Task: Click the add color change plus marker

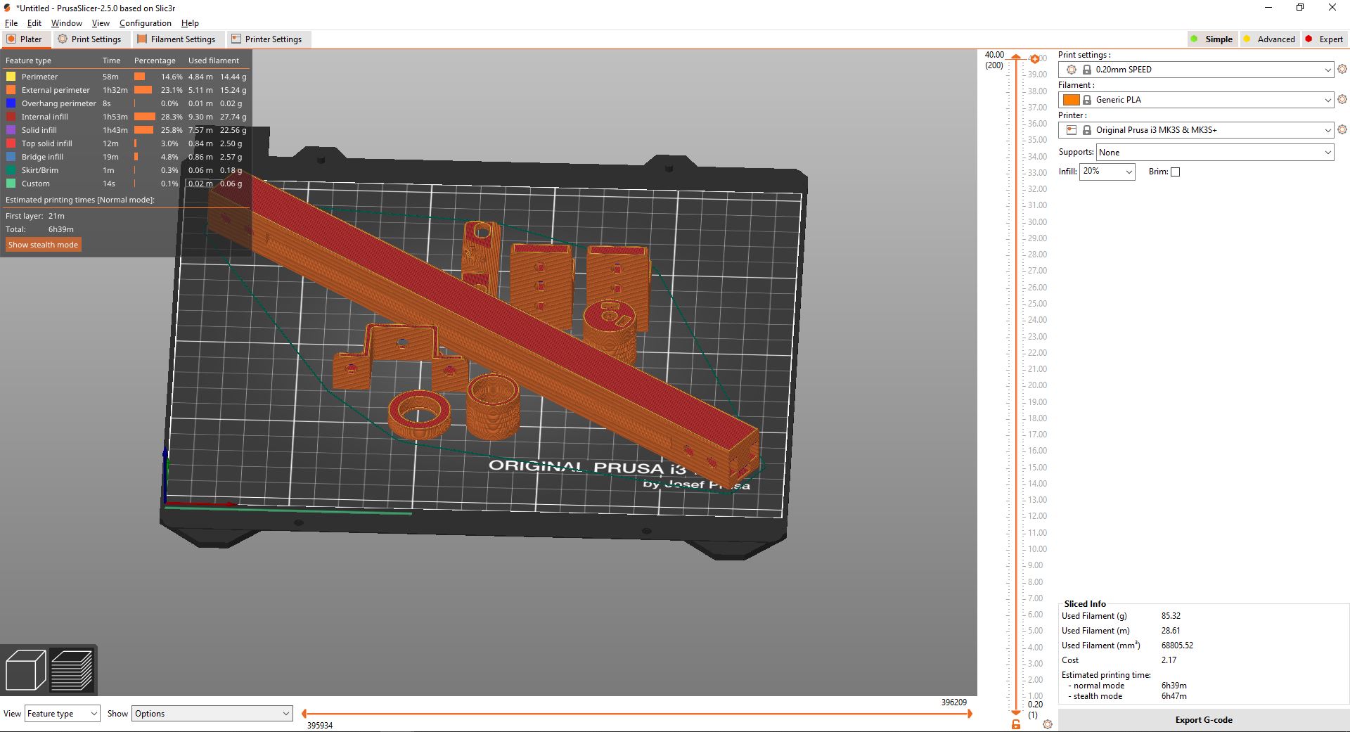Action: [x=1035, y=59]
